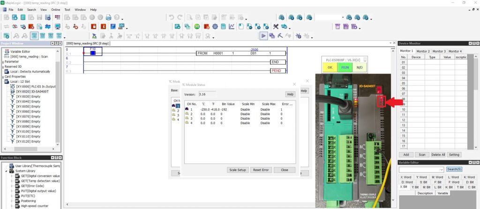Viewport: 480px width, 209px height.
Task: Click the play arrow icon in third toolbar
Action: pos(263,36)
